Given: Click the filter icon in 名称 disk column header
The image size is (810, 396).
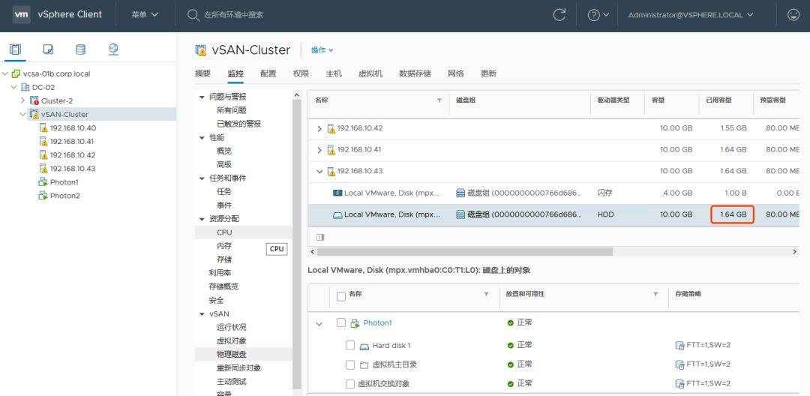Looking at the screenshot, I should 439,100.
